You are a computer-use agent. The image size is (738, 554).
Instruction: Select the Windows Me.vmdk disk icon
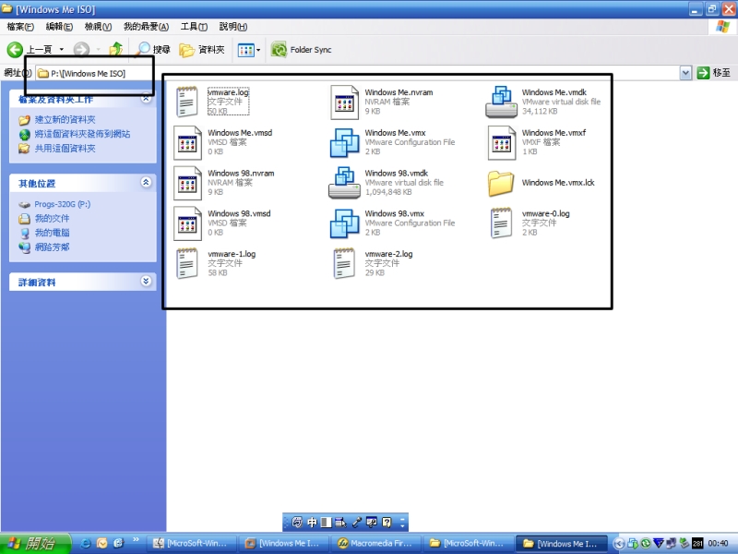pos(501,102)
